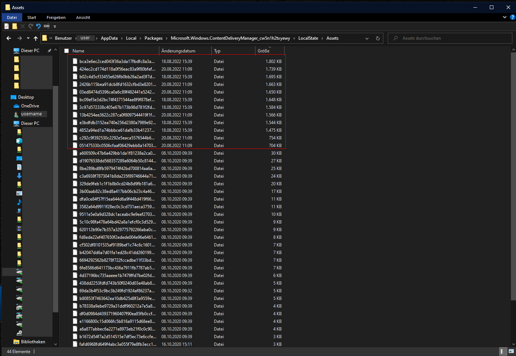Image resolution: width=516 pixels, height=356 pixels.
Task: Expand the ribbon with the chevron
Action: 505,17
